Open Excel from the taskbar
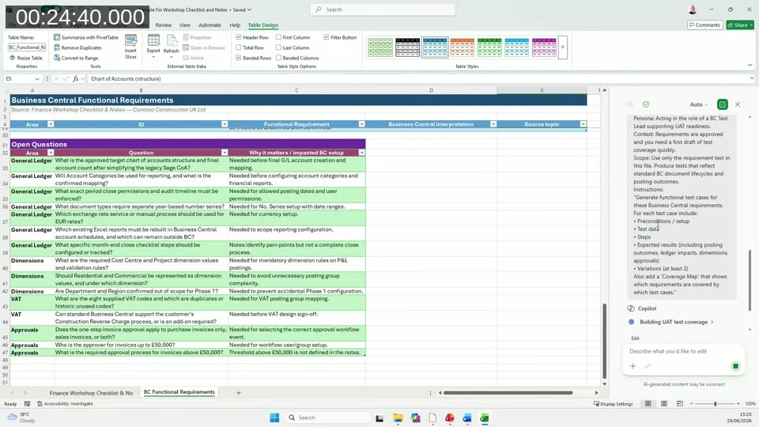Viewport: 759px width, 427px height. point(484,418)
